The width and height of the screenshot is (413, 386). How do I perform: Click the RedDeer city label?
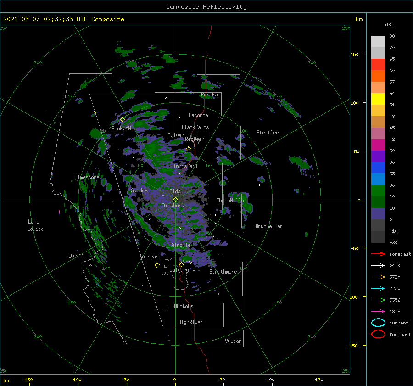(195, 139)
